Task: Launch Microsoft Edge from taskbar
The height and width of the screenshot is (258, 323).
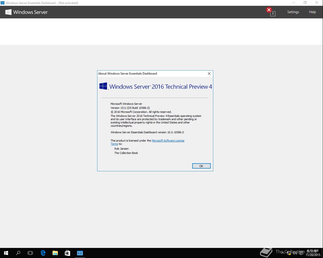Action: point(43,253)
